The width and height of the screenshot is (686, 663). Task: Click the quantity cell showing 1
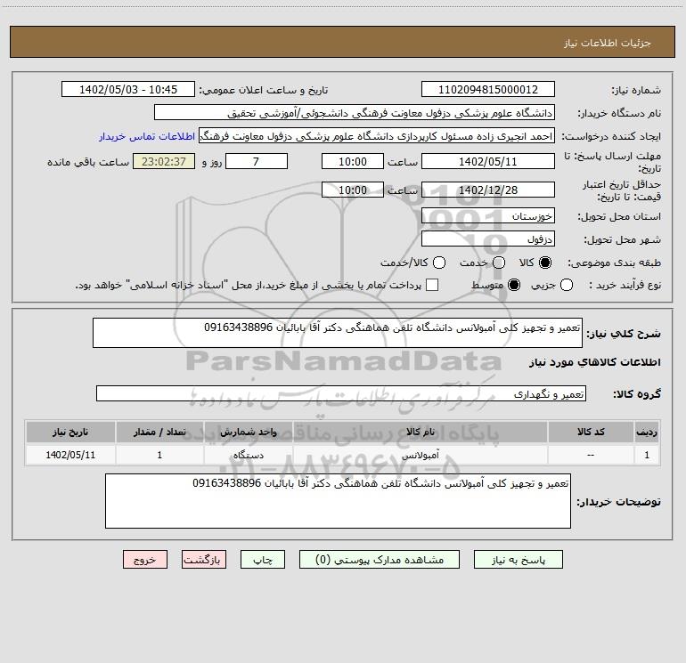[x=159, y=455]
